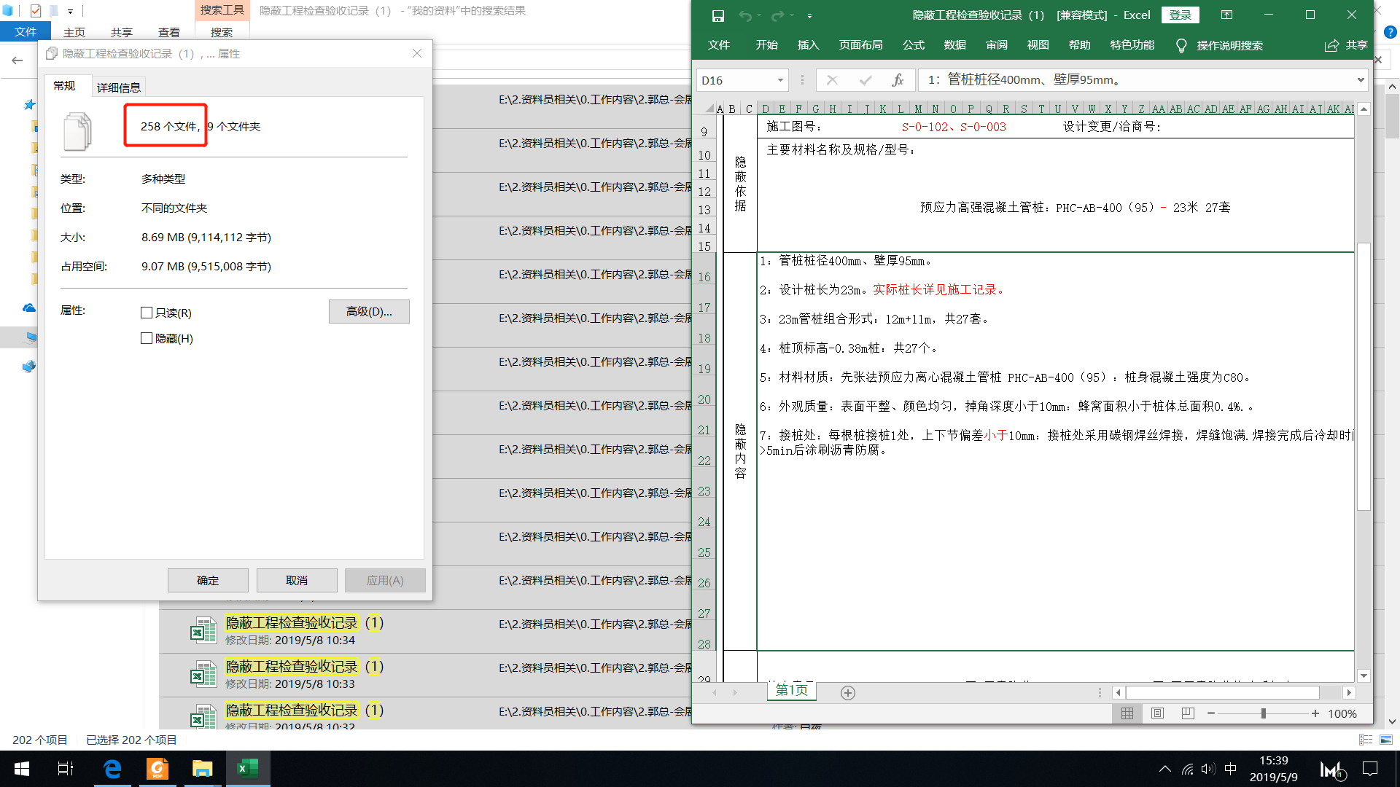
Task: Enable the Hidden (隐藏) checkbox
Action: [147, 338]
